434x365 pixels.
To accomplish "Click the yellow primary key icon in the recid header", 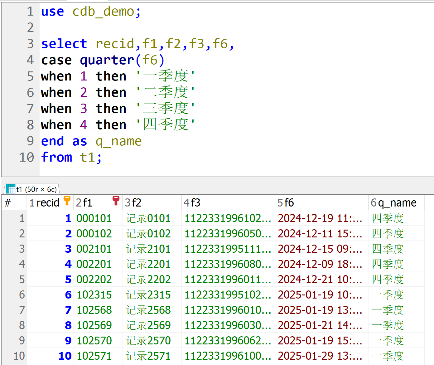I will (x=67, y=201).
